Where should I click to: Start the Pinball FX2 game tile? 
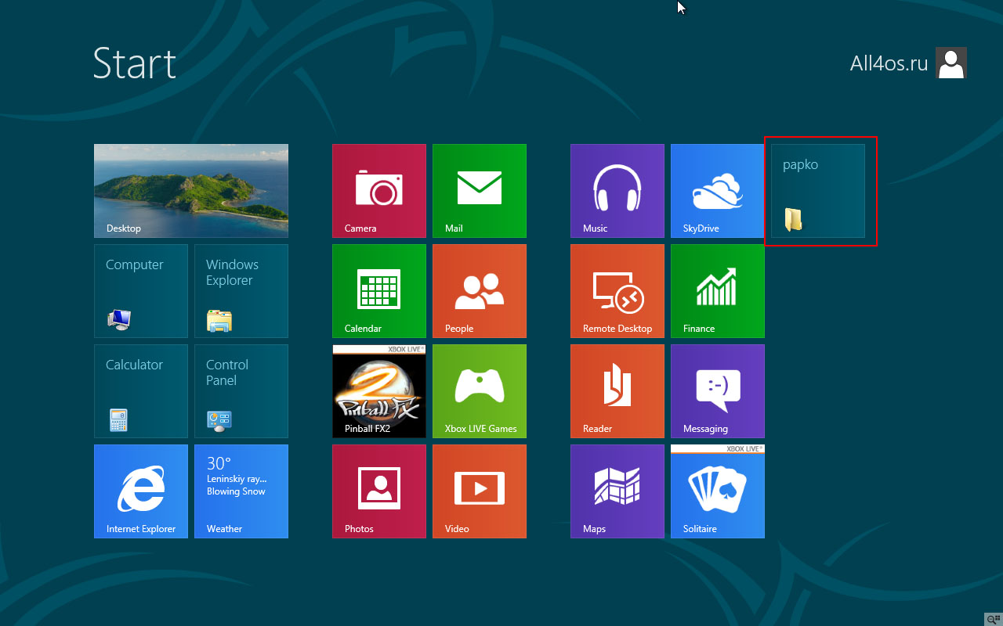tap(379, 391)
